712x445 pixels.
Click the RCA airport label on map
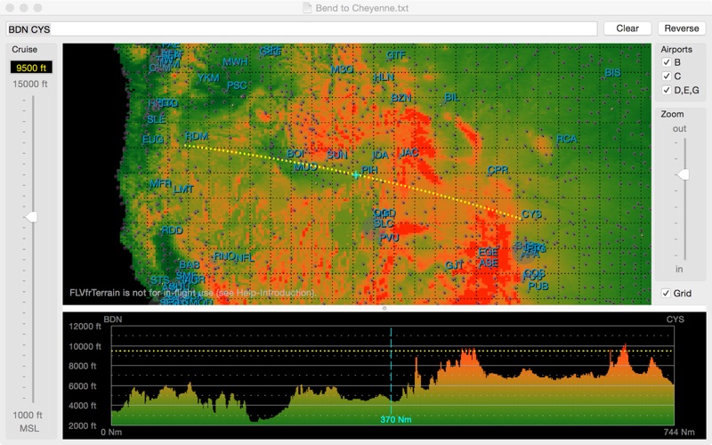[x=567, y=139]
